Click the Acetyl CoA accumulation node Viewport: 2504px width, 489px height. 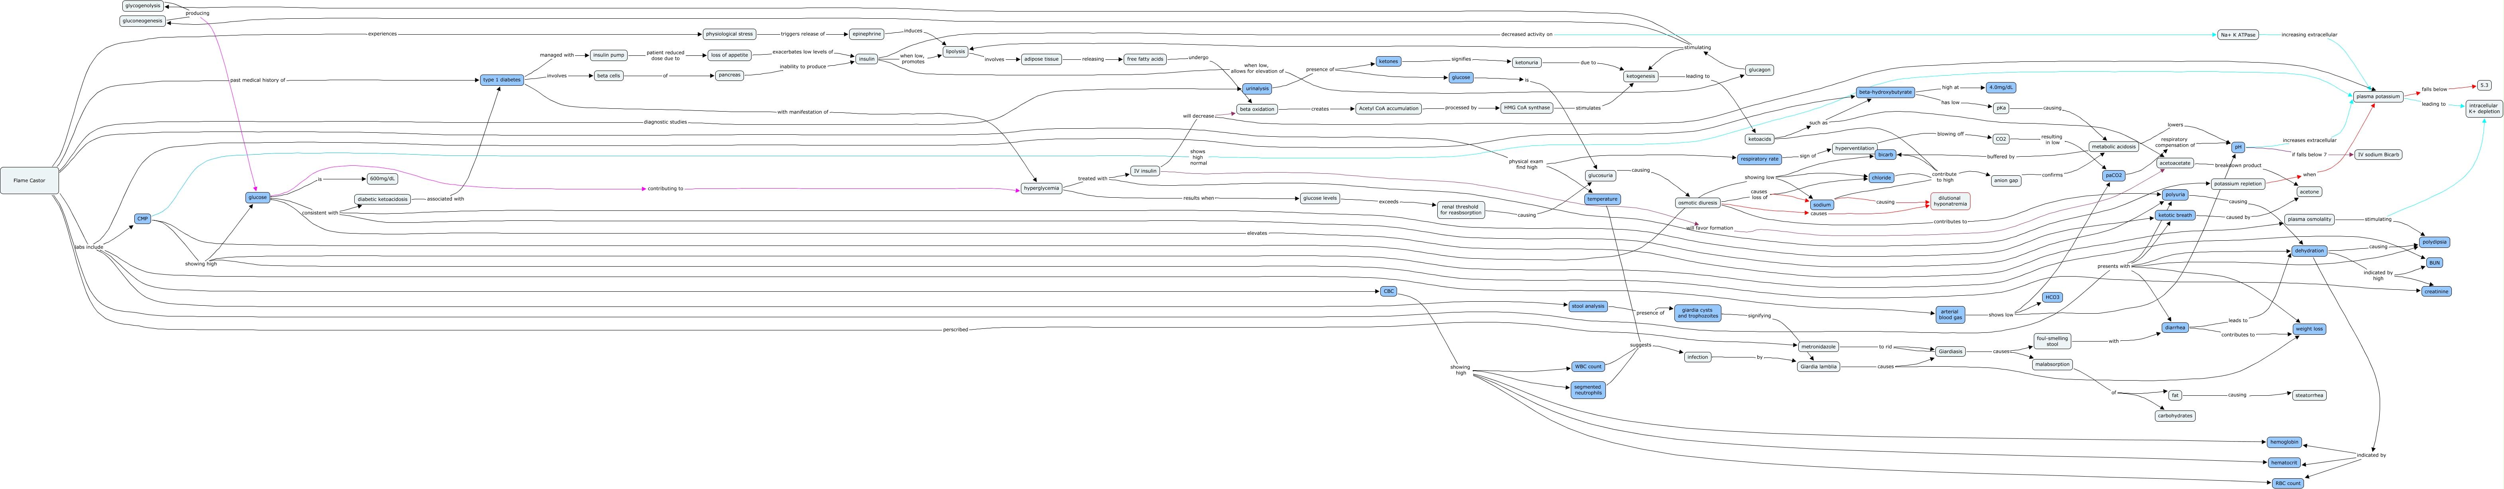[x=1388, y=109]
